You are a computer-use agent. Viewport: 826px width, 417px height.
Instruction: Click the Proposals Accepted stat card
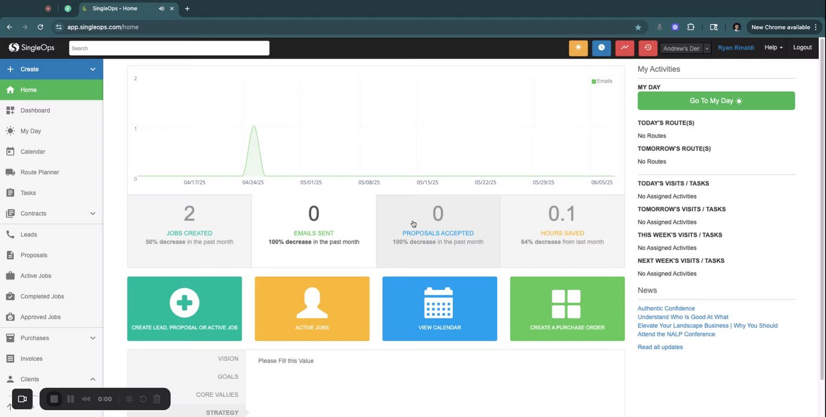click(438, 231)
